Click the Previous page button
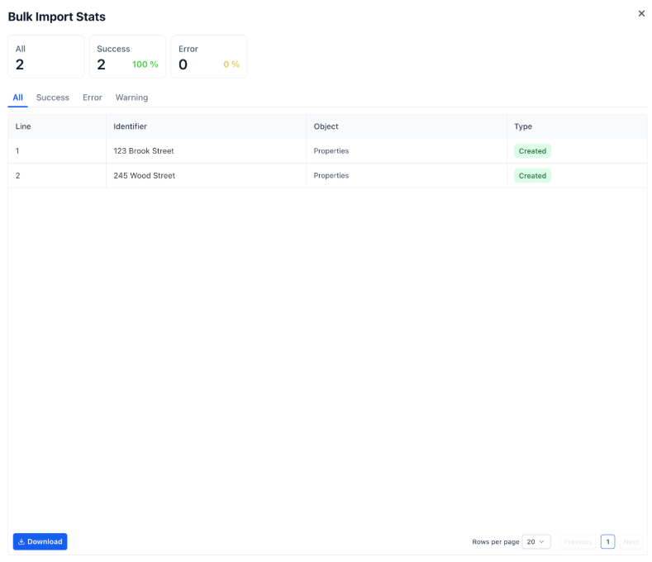Image resolution: width=652 pixels, height=562 pixels. pos(578,541)
